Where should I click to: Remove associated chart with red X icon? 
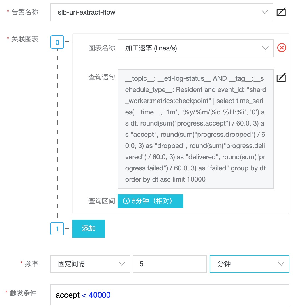[282, 48]
